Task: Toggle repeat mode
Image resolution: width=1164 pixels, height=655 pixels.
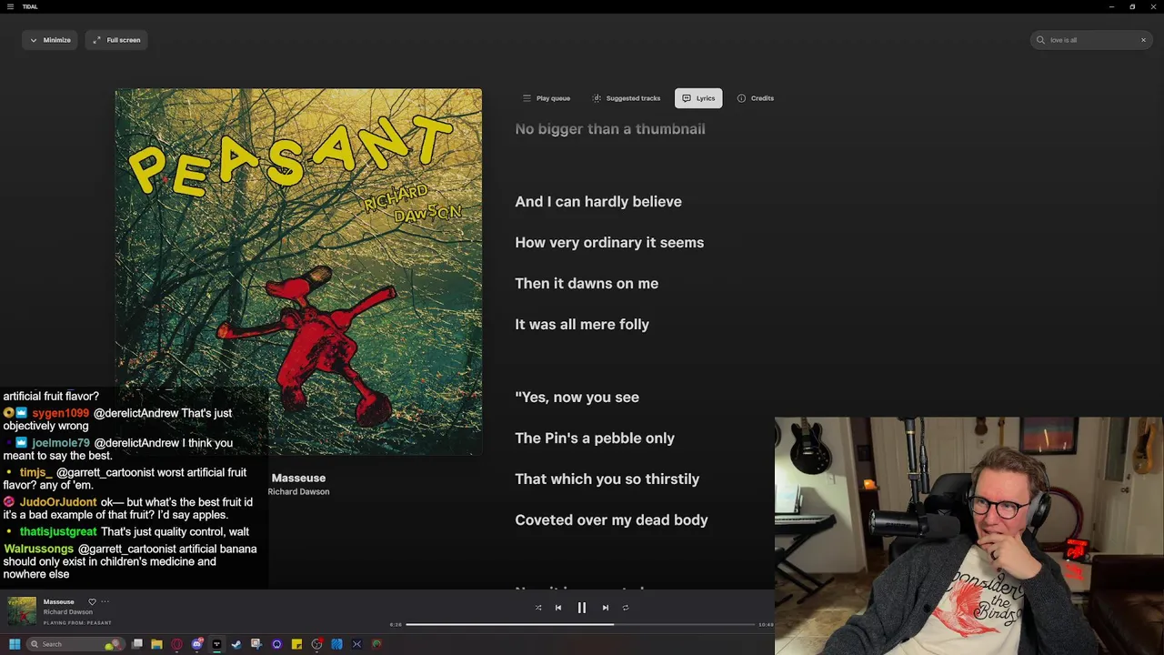Action: pos(626,608)
